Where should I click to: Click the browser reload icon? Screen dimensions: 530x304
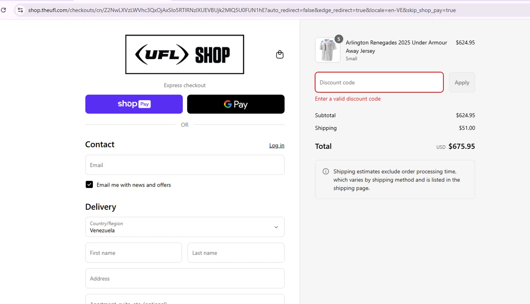click(4, 10)
